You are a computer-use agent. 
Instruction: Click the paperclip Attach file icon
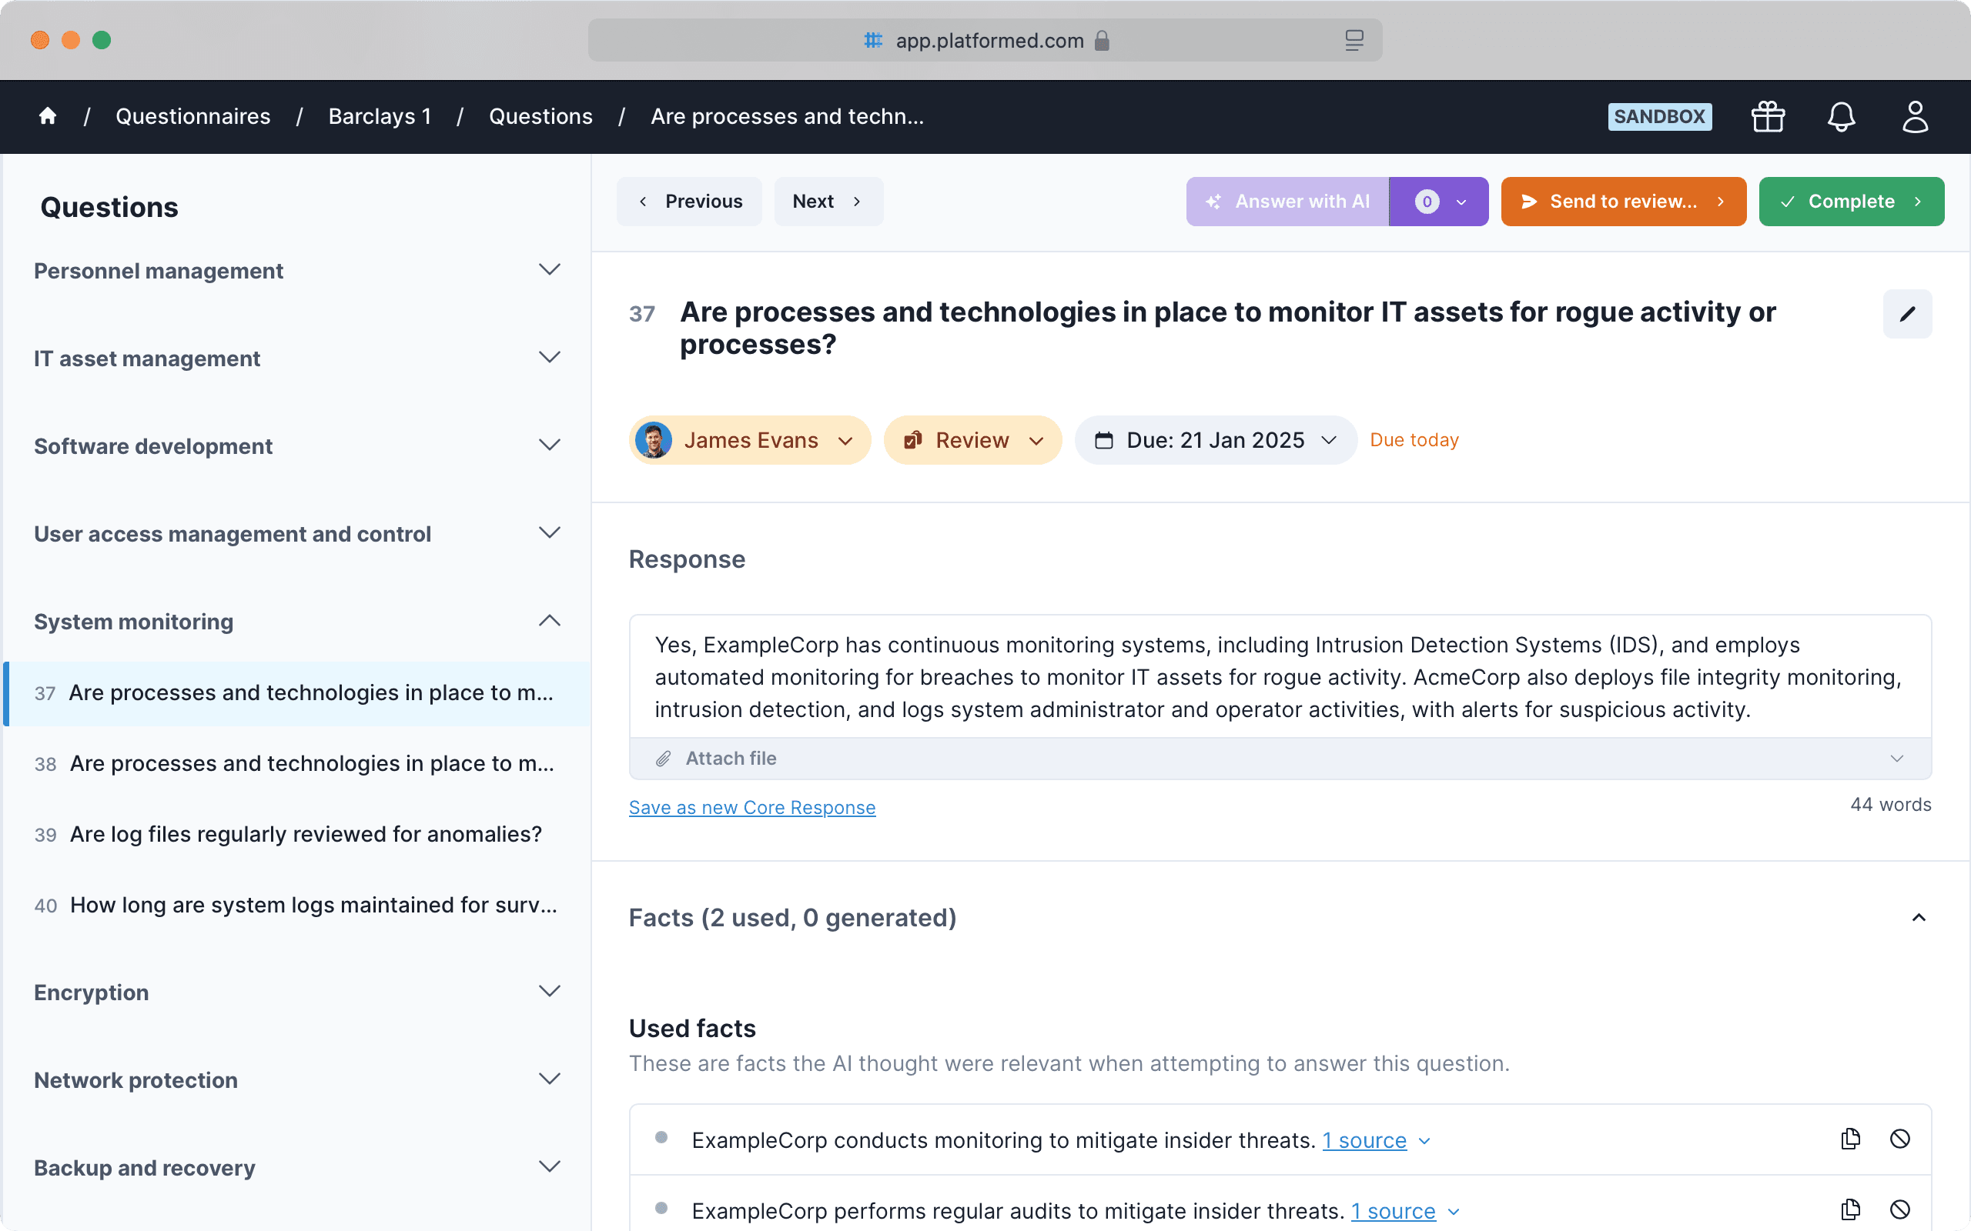point(664,759)
